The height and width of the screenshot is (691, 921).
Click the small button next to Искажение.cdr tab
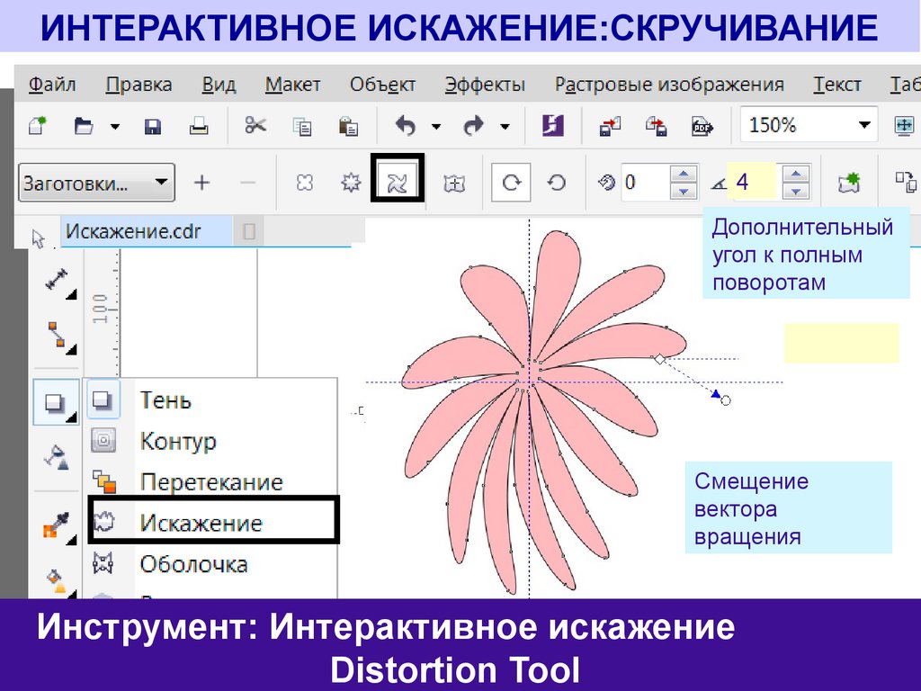tap(249, 231)
